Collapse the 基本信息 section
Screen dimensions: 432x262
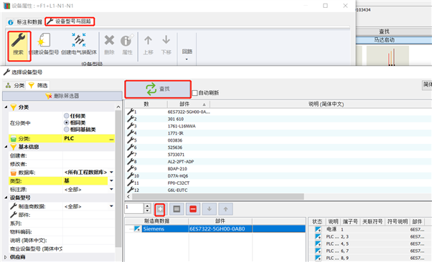pos(6,147)
